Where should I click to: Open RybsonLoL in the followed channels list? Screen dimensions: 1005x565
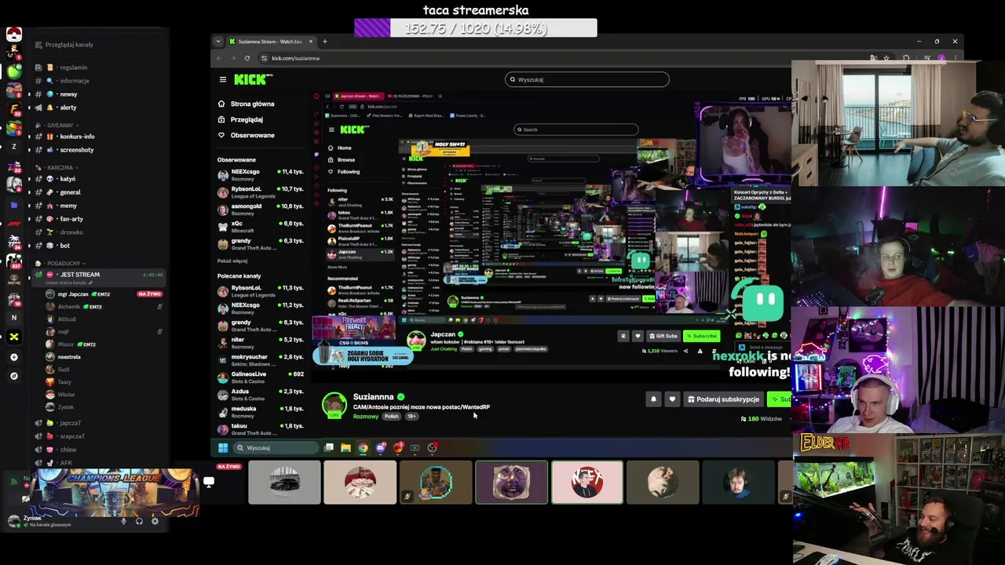pos(260,192)
